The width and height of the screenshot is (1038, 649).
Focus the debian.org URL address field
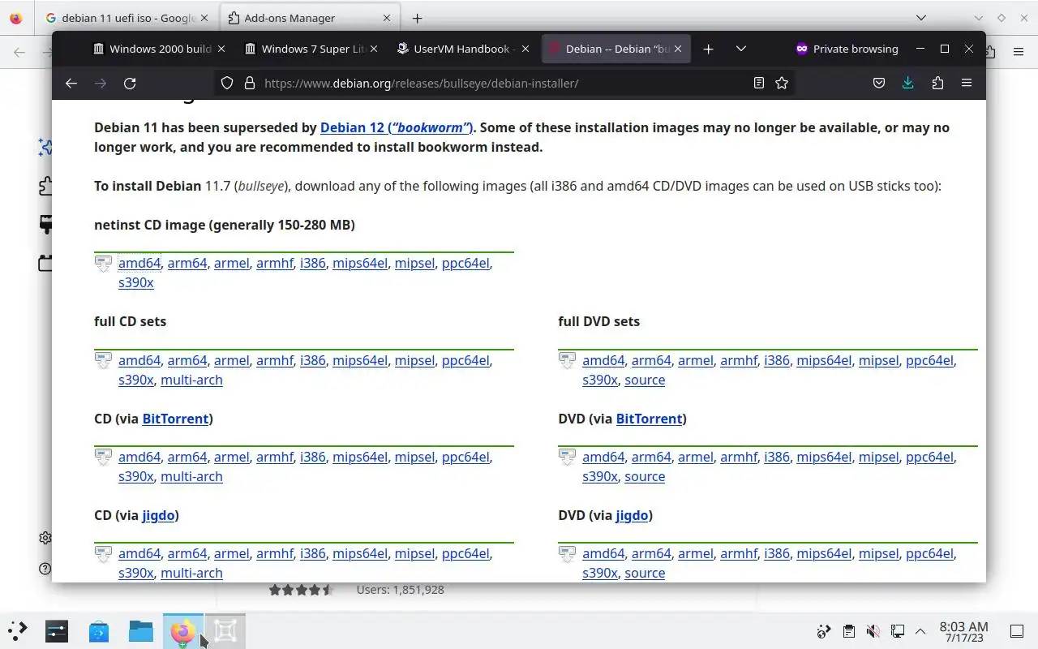[503, 83]
